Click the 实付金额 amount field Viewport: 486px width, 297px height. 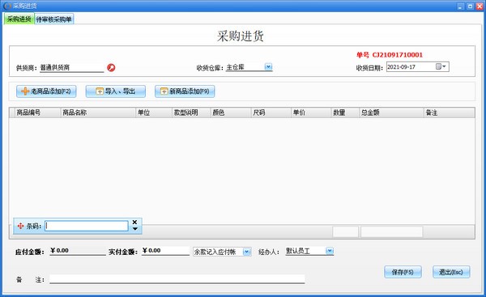coord(165,251)
